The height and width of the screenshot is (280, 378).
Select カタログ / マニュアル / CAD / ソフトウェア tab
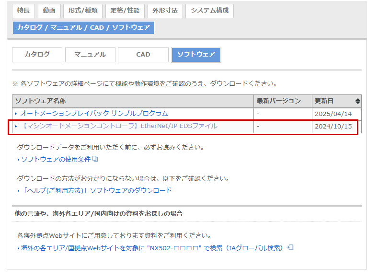[83, 28]
